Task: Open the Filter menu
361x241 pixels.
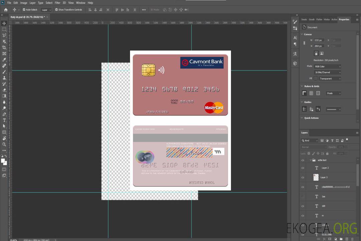Action: (57, 3)
